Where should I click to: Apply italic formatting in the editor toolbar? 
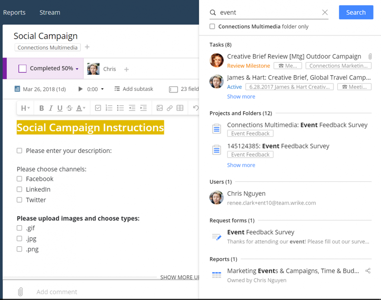tap(51, 108)
